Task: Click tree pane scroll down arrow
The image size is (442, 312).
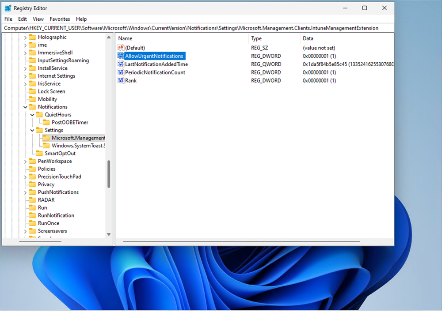Action: (109, 234)
